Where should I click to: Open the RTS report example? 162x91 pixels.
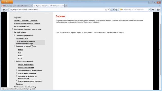coord(20,53)
